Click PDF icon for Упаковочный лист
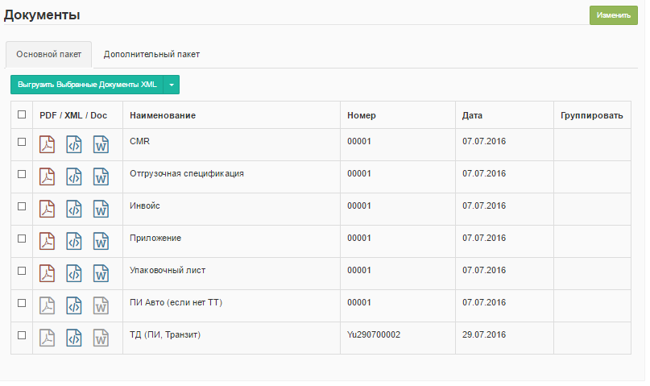650x386 pixels. (48, 274)
